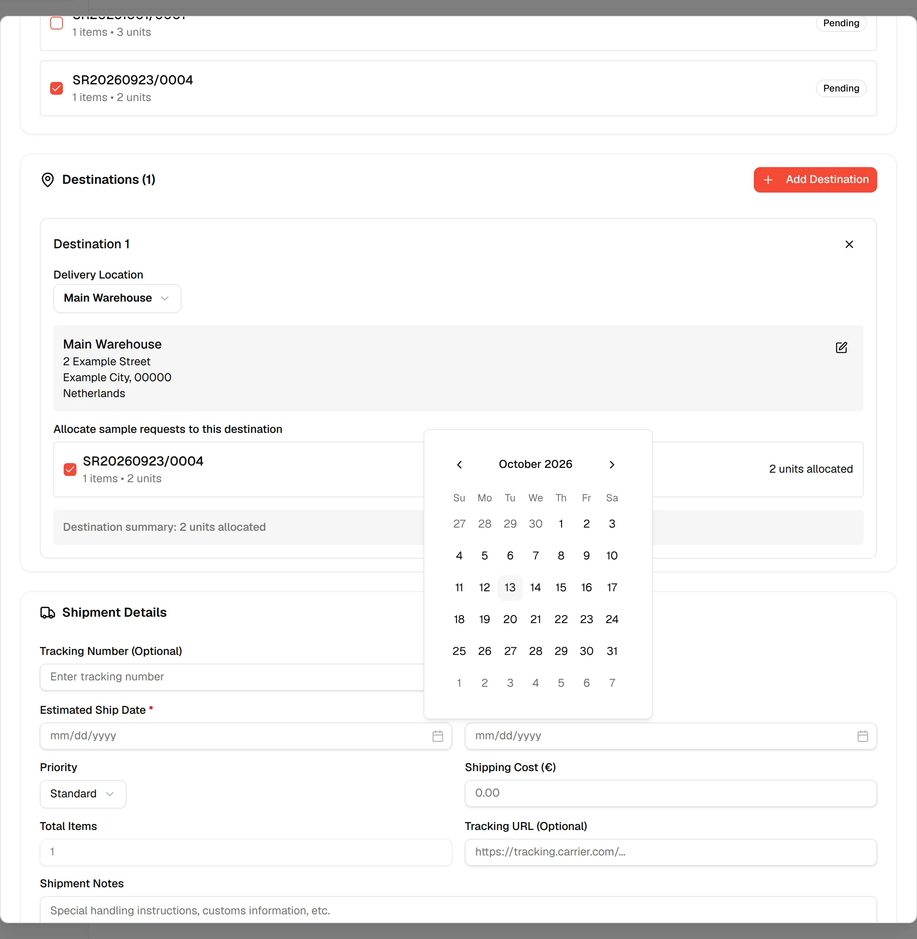Pick October 9 date
This screenshot has width=917, height=939.
click(586, 556)
